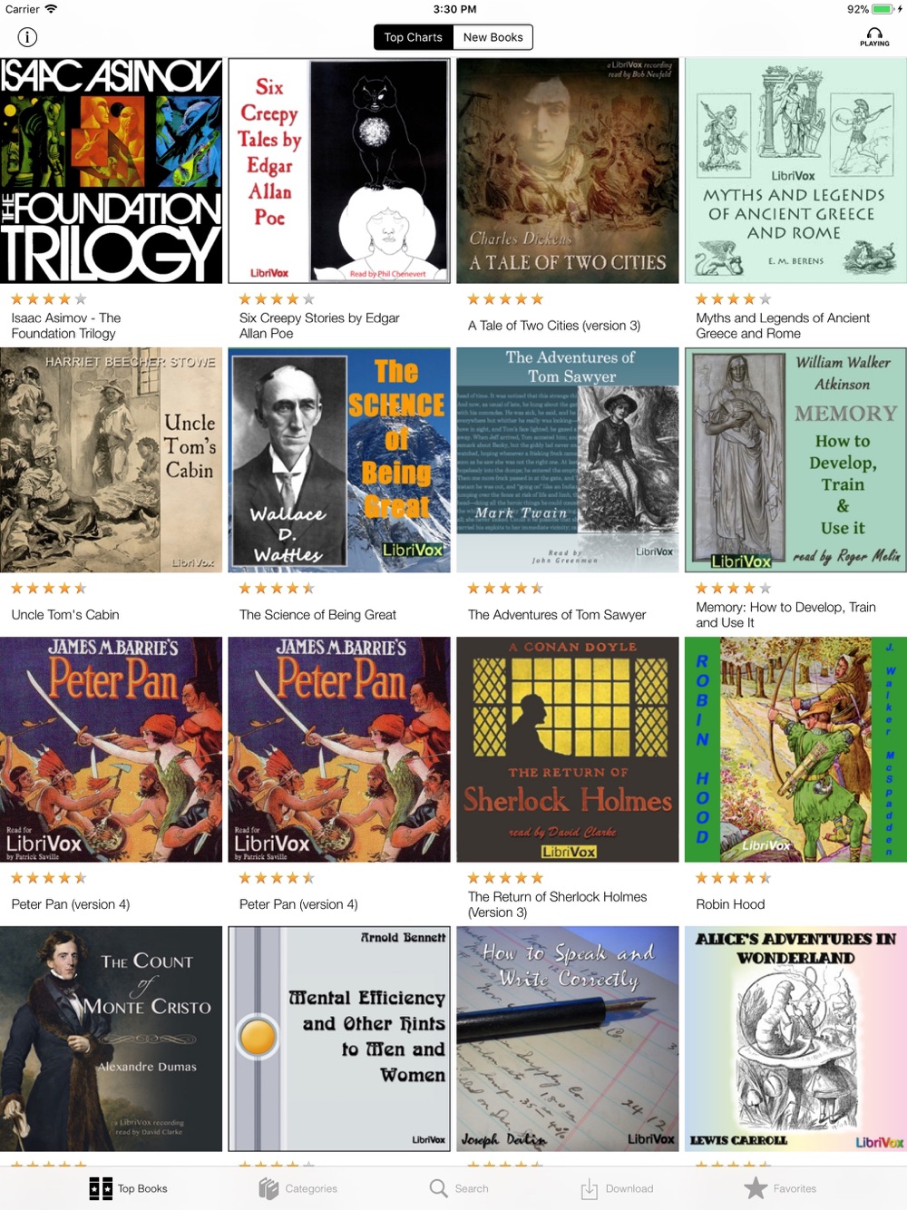This screenshot has height=1210, width=907.
Task: Tap the Favorites star icon
Action: 756,1188
